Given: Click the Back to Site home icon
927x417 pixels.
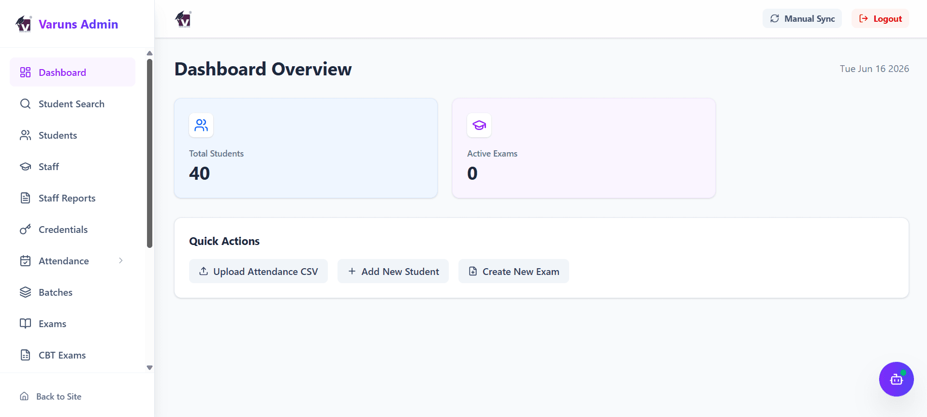Looking at the screenshot, I should pyautogui.click(x=24, y=396).
